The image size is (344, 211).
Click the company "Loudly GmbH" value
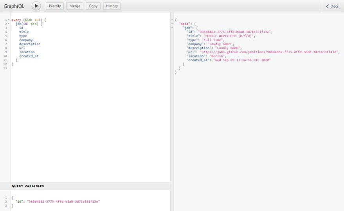pos(220,44)
